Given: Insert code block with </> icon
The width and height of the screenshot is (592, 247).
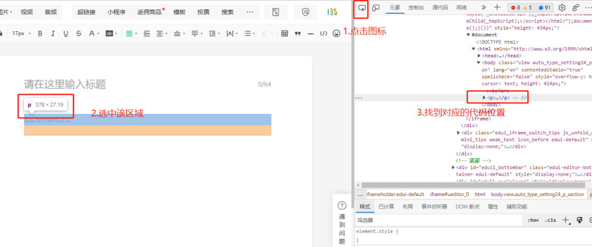Looking at the screenshot, I should [x=323, y=33].
